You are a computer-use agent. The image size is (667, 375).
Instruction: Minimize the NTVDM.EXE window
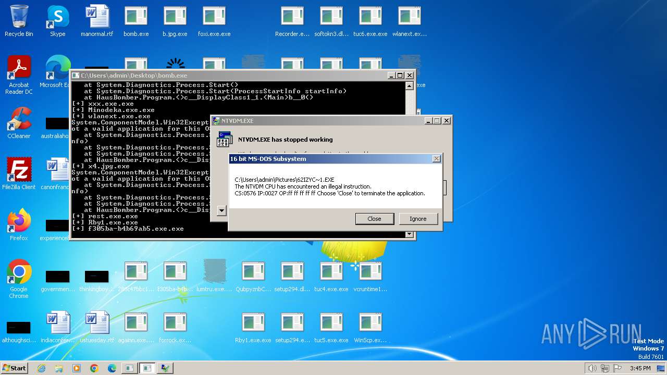[428, 121]
